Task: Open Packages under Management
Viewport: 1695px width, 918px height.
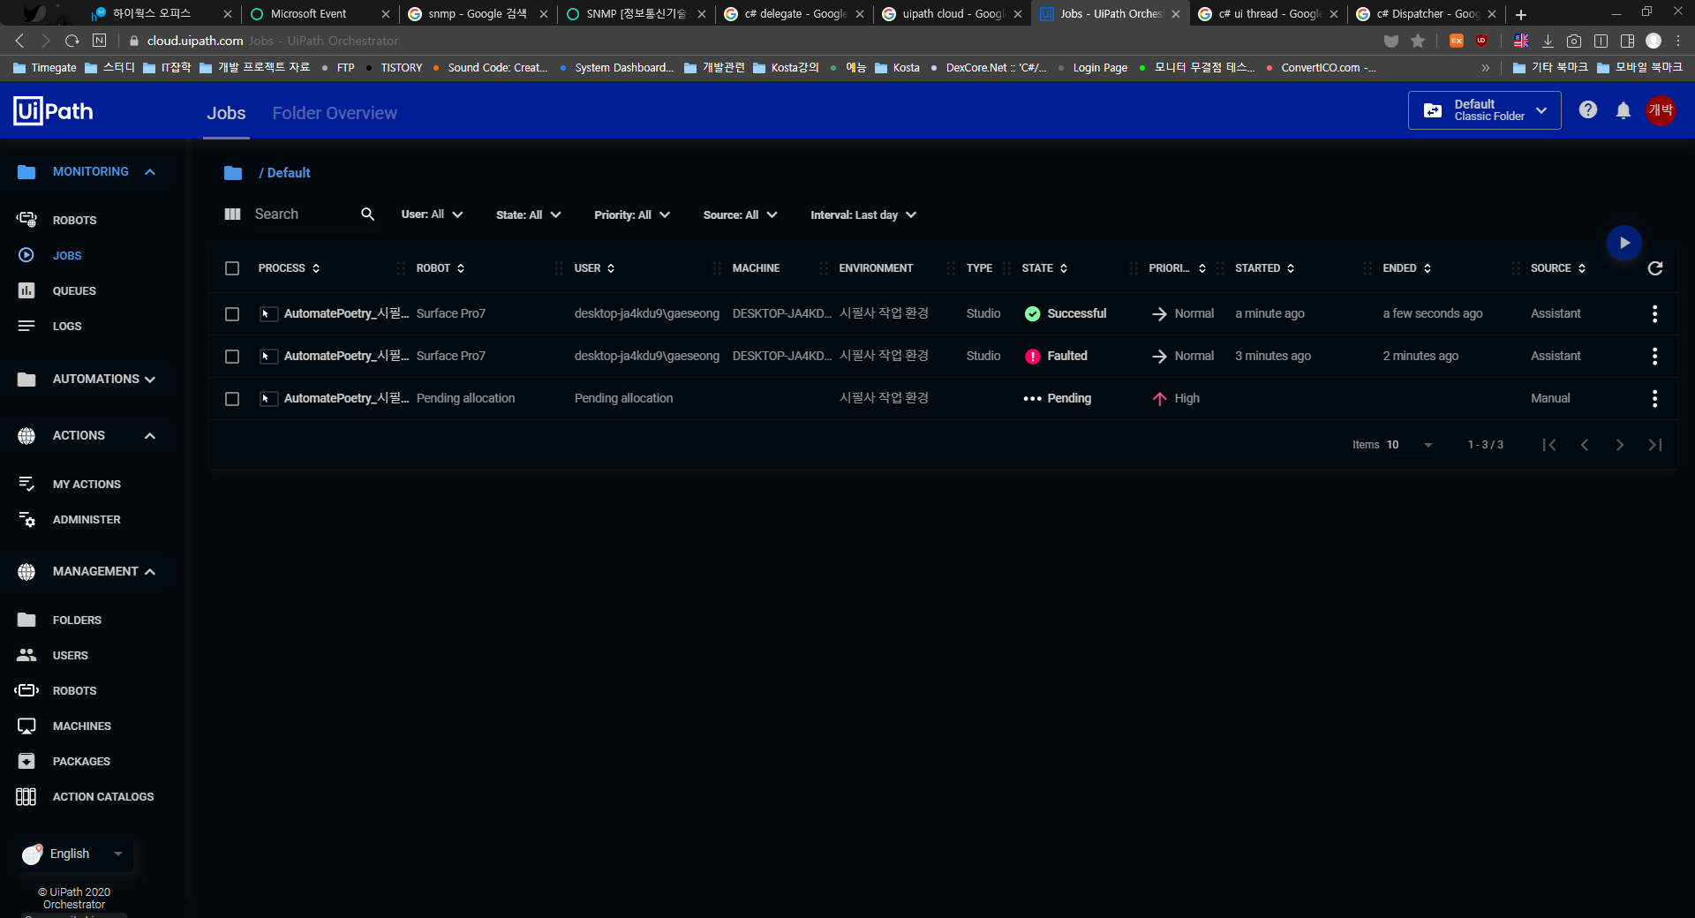Action: (x=81, y=761)
